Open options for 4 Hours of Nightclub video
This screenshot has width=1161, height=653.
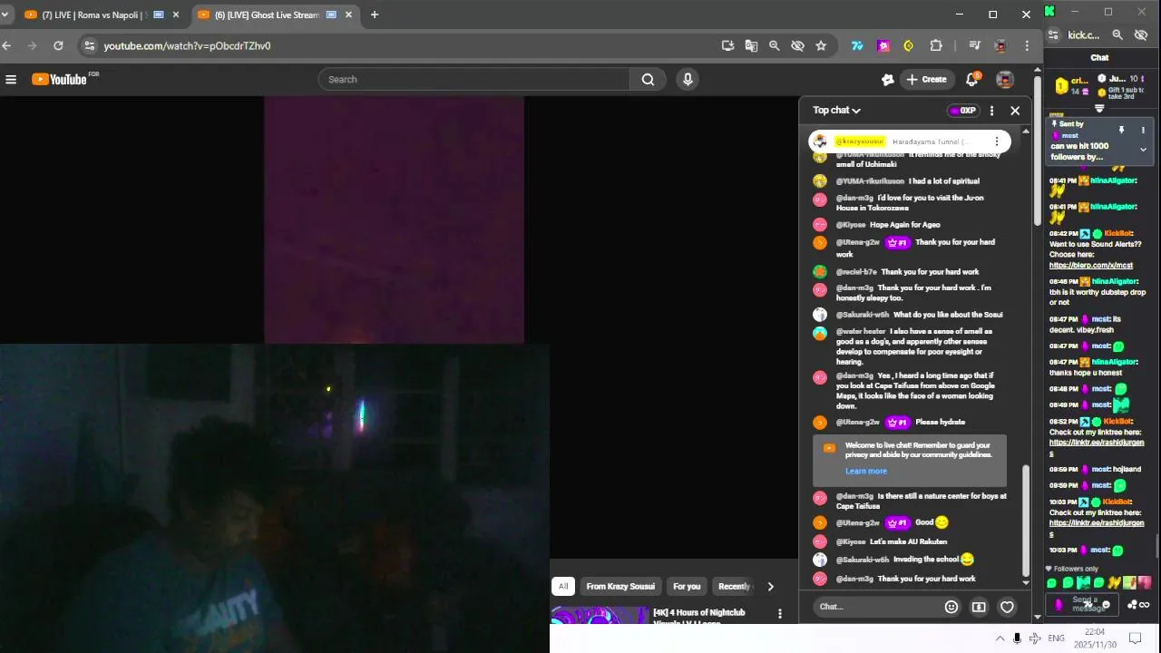coord(779,614)
